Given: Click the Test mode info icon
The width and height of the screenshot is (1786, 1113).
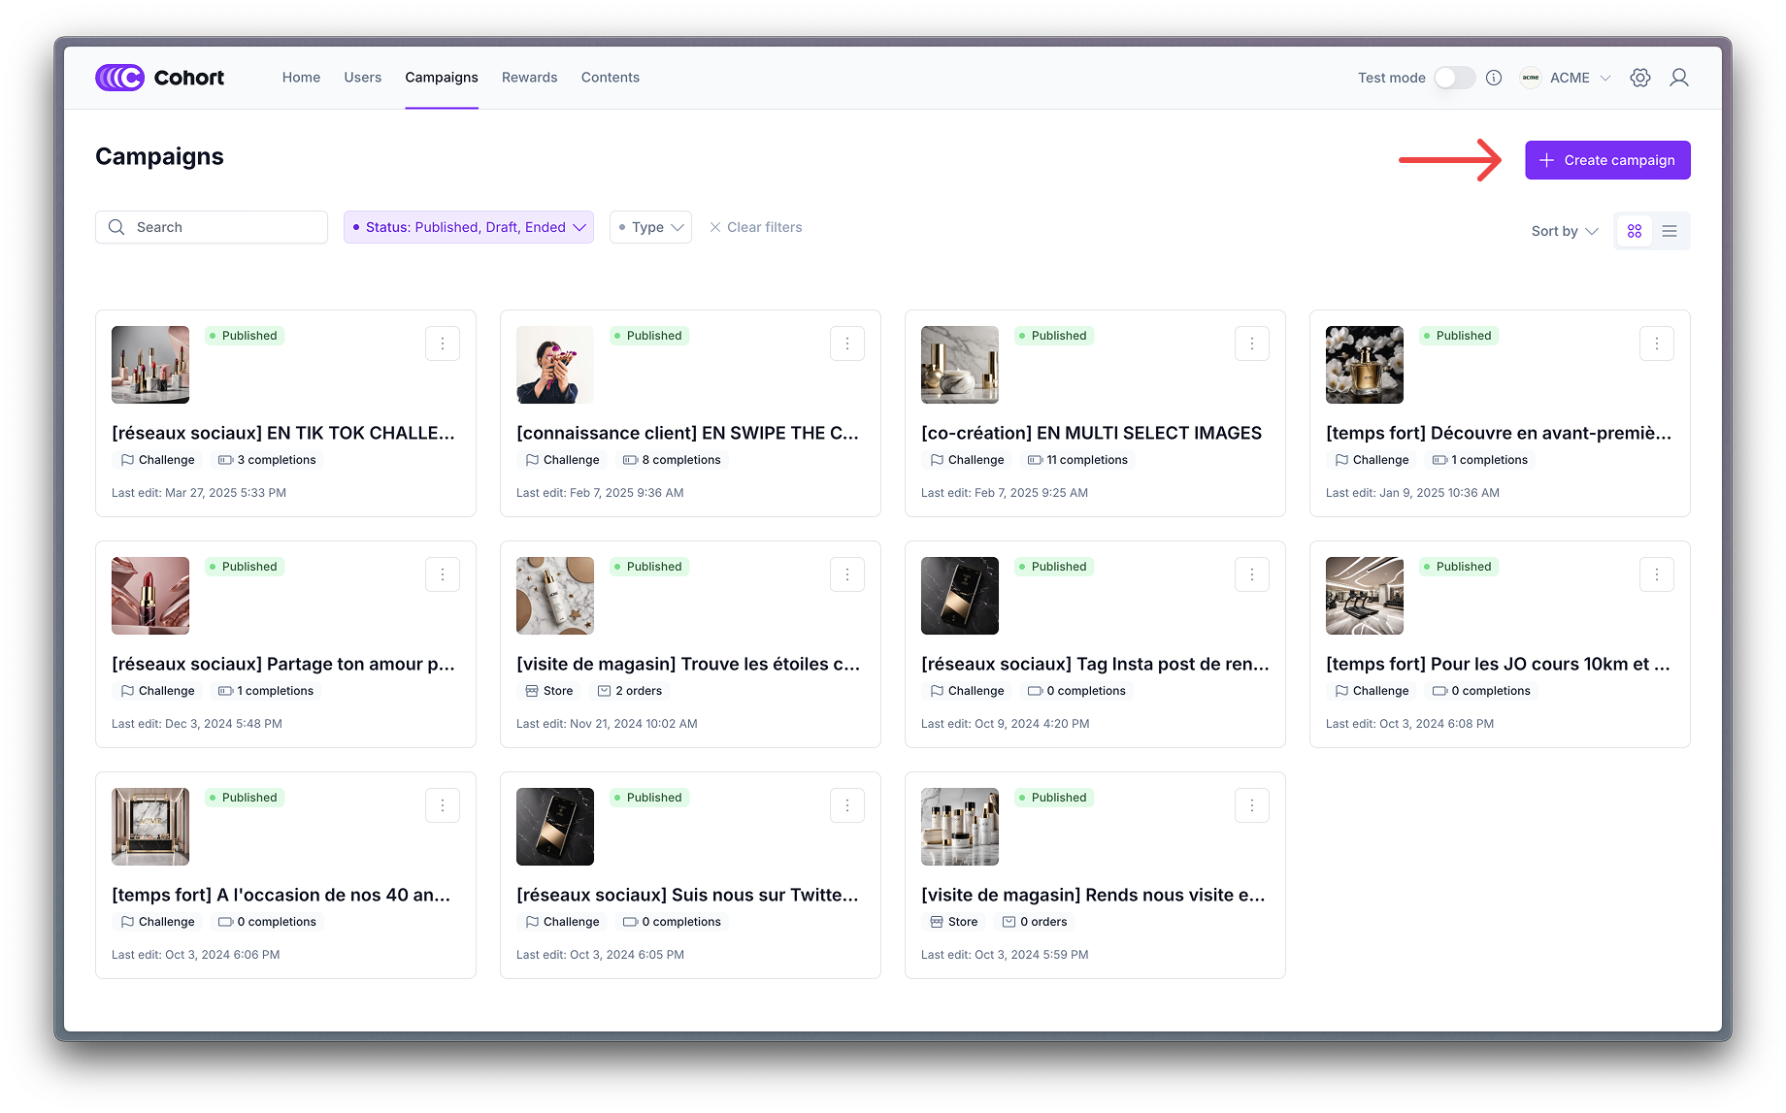Looking at the screenshot, I should tap(1494, 78).
